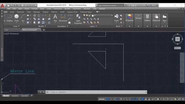This screenshot has width=185, height=104.
Task: Expand the Groups panel dropdown
Action: click(138, 26)
